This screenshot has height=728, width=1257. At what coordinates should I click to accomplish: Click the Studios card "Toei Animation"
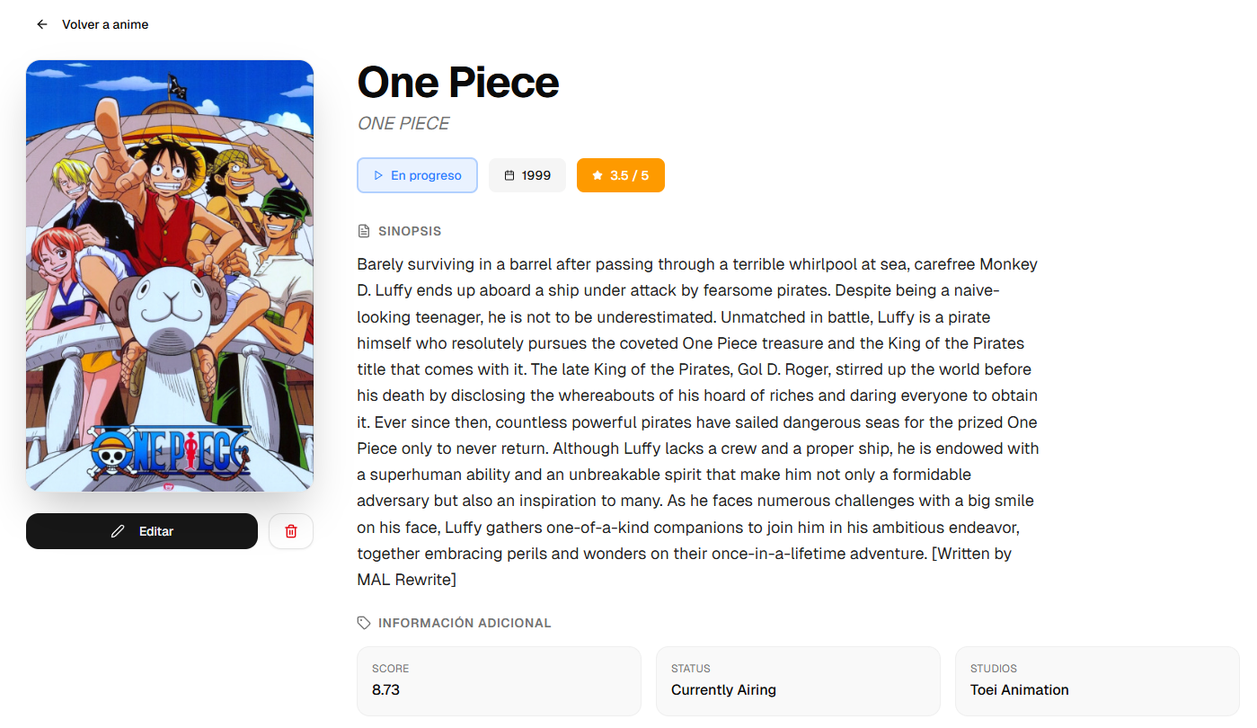(x=1097, y=681)
